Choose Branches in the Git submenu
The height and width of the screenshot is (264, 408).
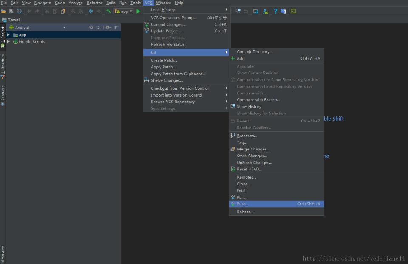(x=246, y=136)
